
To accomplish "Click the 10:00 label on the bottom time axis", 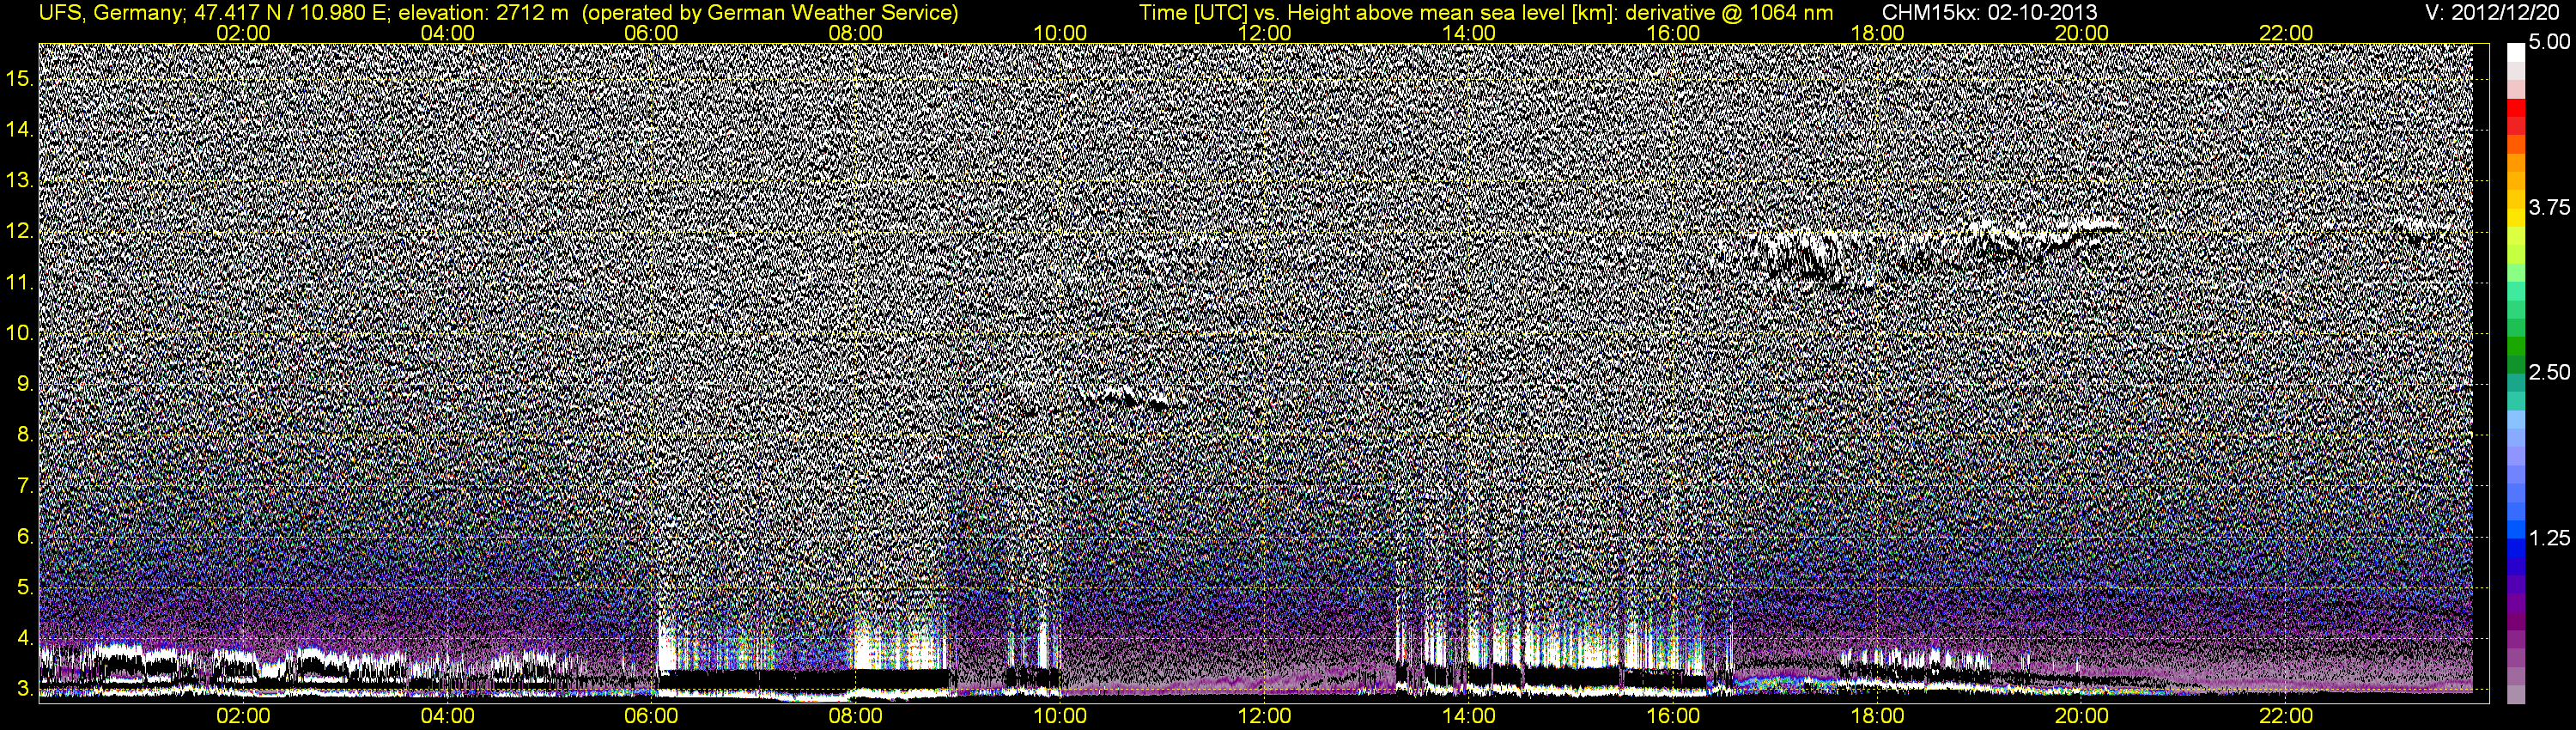I will pyautogui.click(x=1060, y=716).
